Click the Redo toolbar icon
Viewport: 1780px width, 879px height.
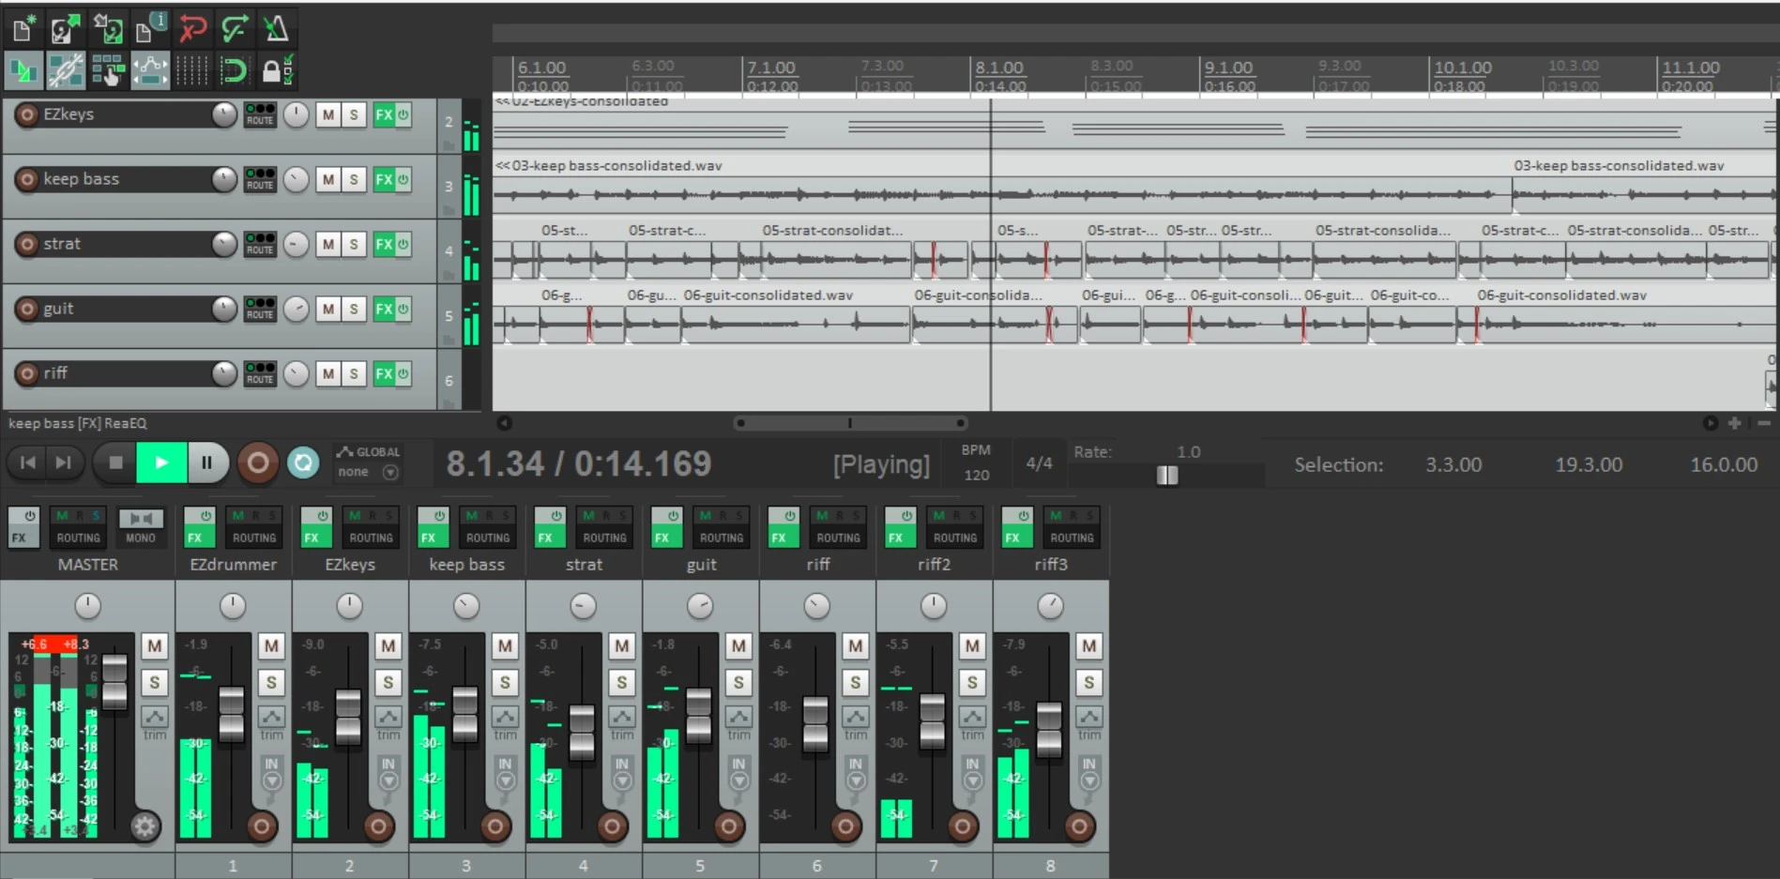[235, 29]
